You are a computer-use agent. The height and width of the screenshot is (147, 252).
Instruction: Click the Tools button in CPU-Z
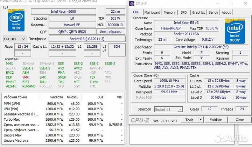[189, 120]
